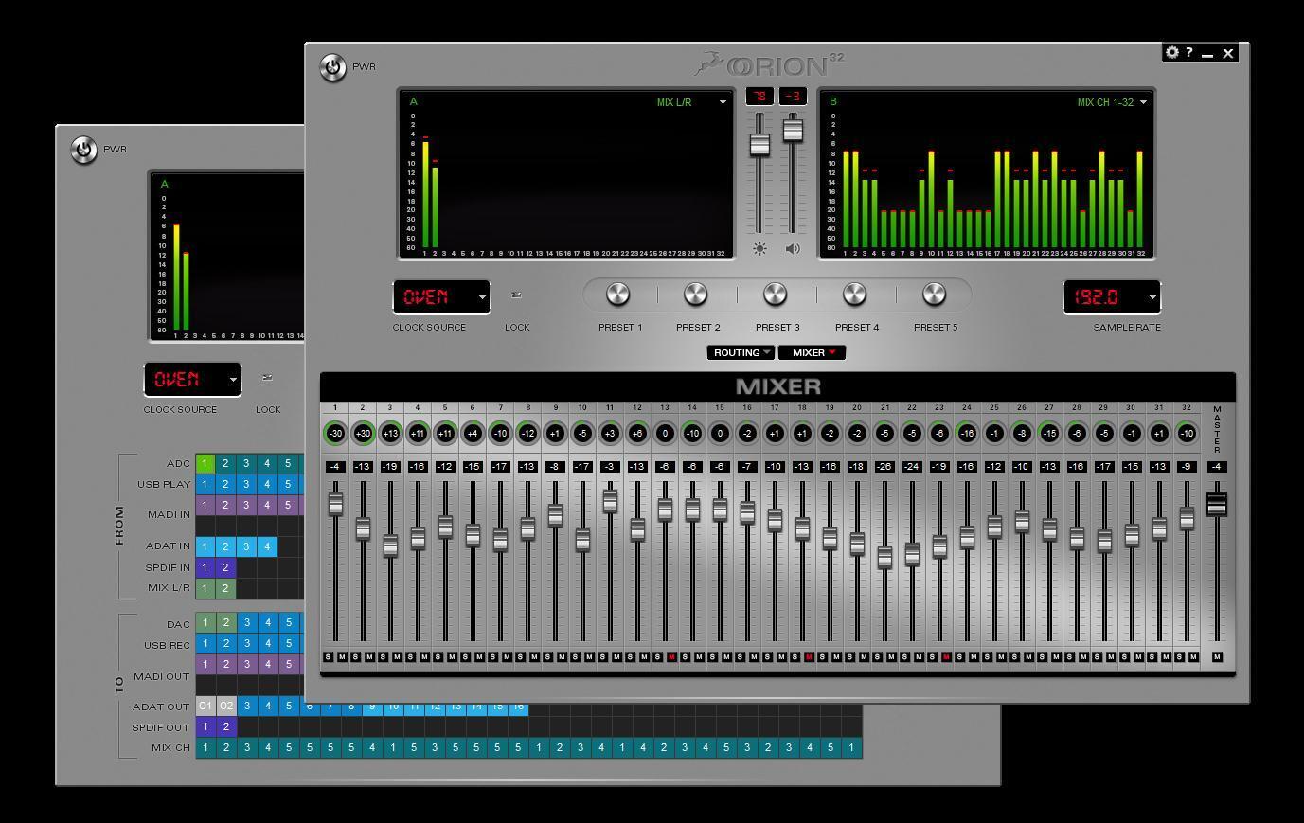Open the settings gear in the title bar
1304x823 pixels.
[x=1172, y=53]
